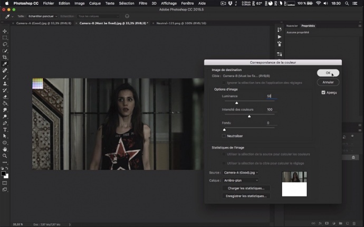The image size is (364, 227).
Task: Select the Eyedropper tool in toolbar
Action: 5,64
